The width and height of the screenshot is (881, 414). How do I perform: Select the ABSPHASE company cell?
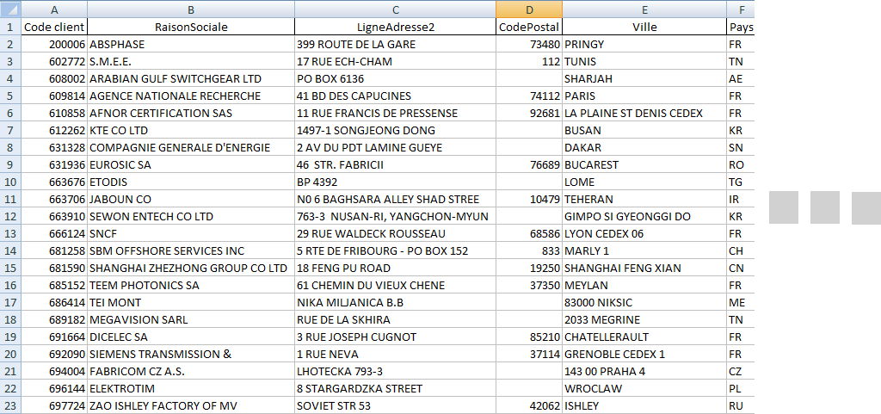[190, 44]
